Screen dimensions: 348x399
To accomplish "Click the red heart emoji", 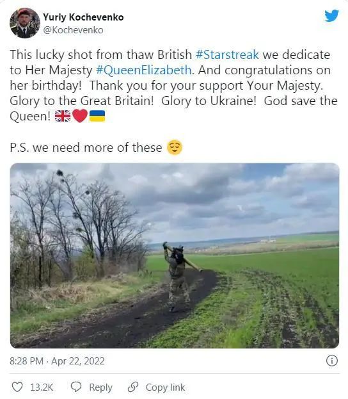I will (80, 116).
